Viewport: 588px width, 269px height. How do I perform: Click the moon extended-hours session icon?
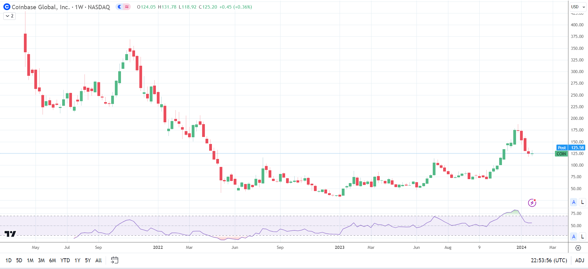[120, 7]
